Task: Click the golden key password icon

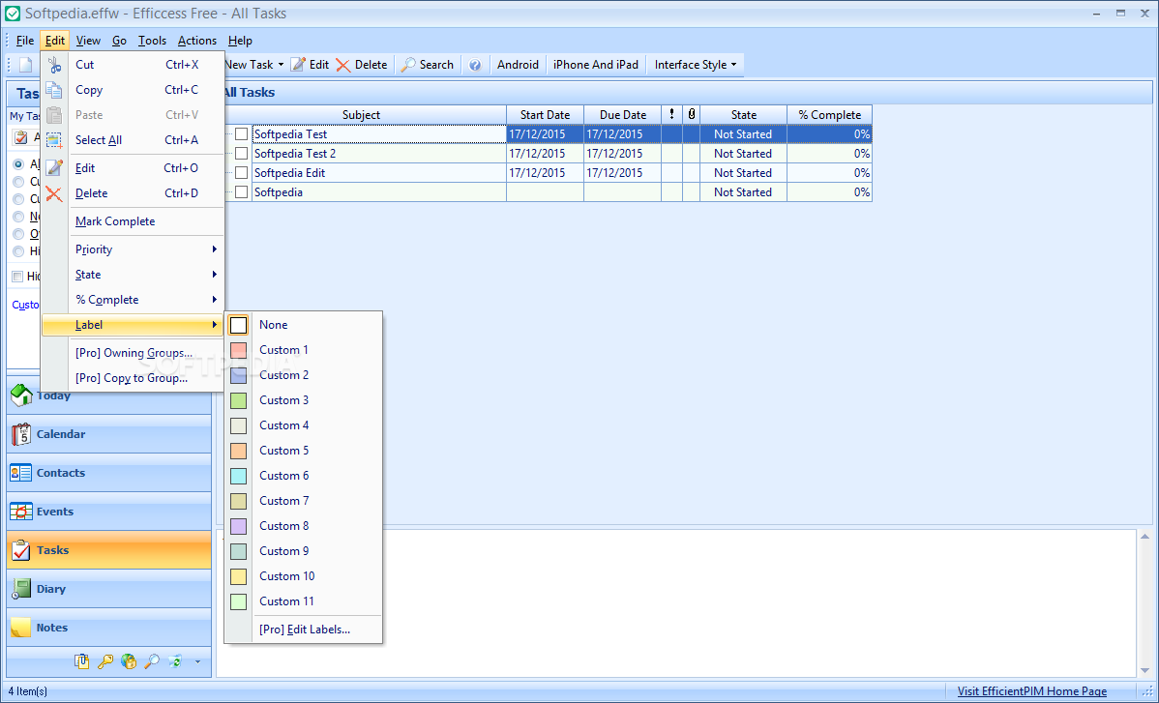Action: click(x=105, y=661)
